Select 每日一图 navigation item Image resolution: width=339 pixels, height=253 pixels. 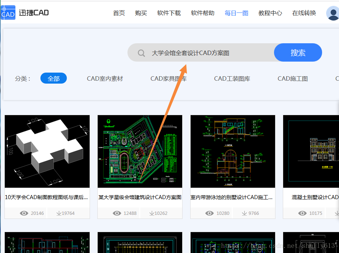[236, 13]
